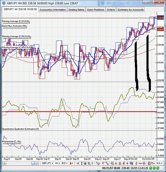Click the second green status icon

pos(154,168)
